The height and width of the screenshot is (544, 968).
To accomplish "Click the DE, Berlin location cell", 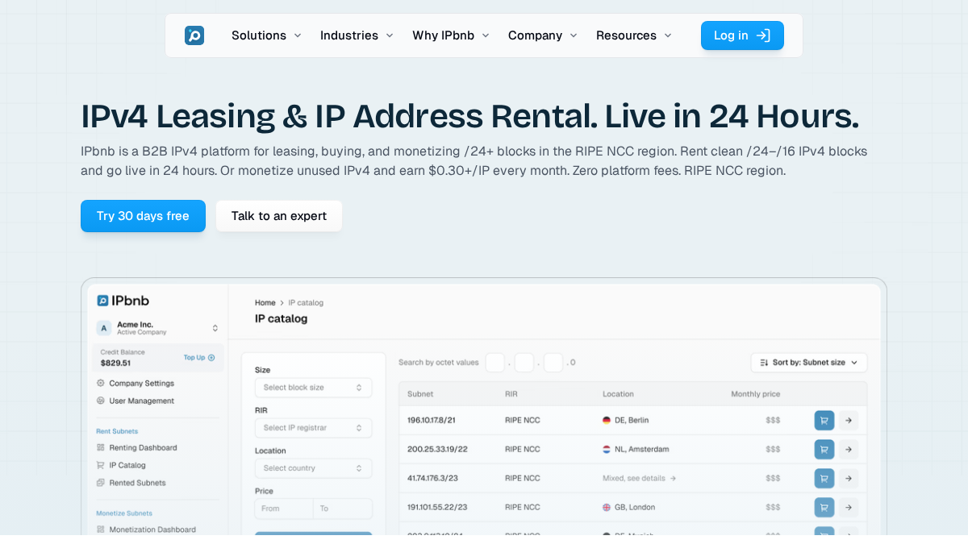I will tap(626, 420).
